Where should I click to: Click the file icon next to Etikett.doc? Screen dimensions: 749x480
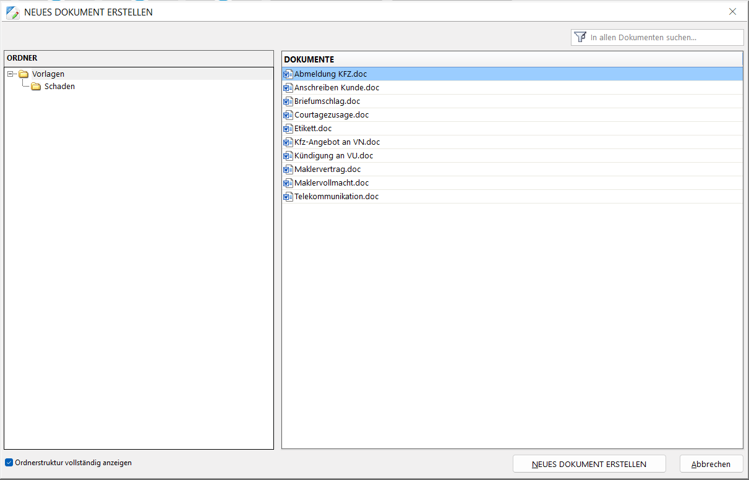[x=288, y=129]
